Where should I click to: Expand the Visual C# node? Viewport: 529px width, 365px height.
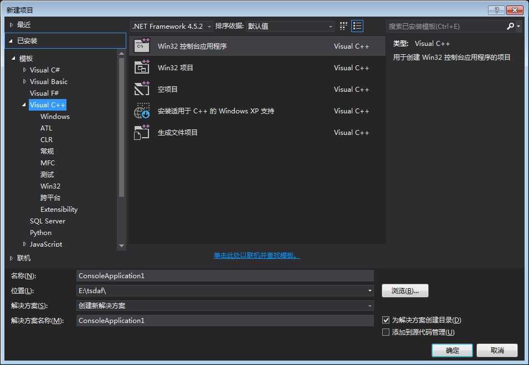(x=24, y=70)
